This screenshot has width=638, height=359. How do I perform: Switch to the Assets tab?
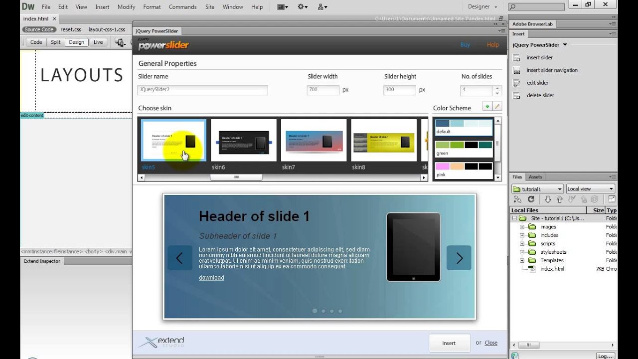pyautogui.click(x=535, y=177)
